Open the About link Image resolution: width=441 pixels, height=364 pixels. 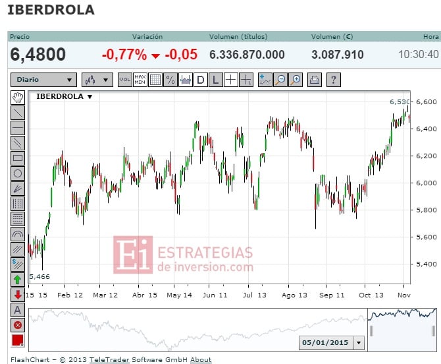[x=201, y=360]
